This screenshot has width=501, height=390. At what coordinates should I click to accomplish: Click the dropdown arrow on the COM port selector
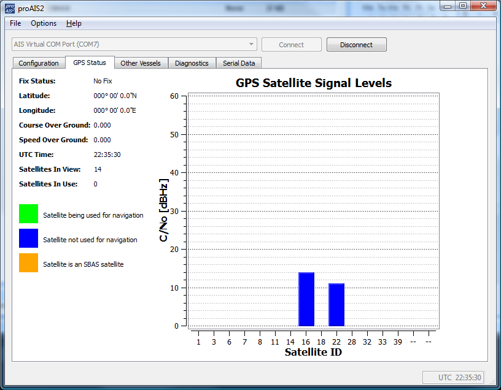[x=251, y=44]
